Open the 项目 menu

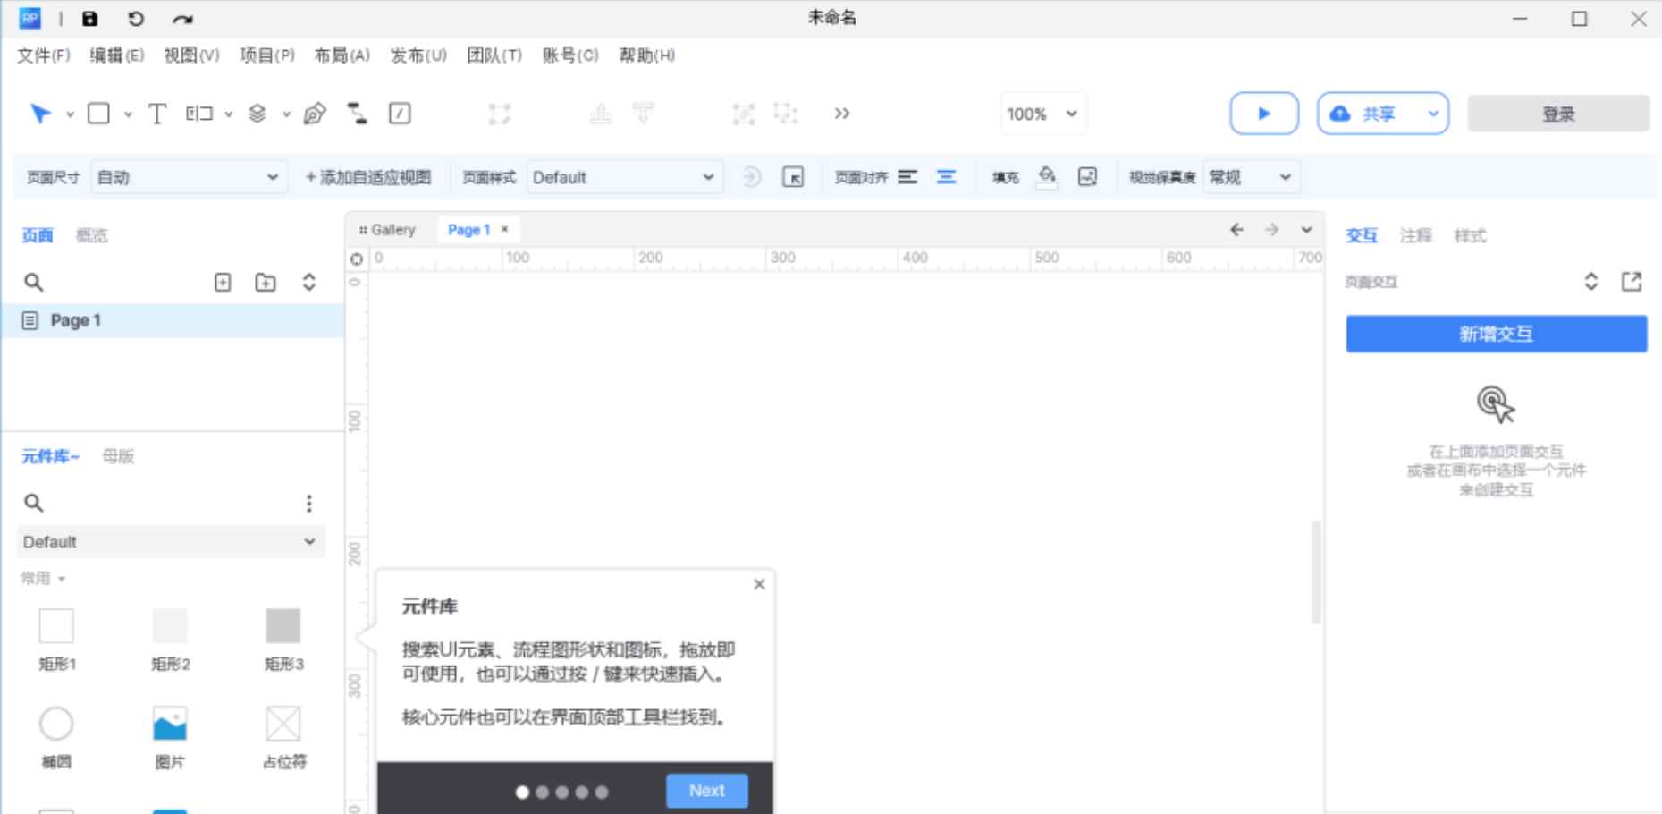[265, 55]
